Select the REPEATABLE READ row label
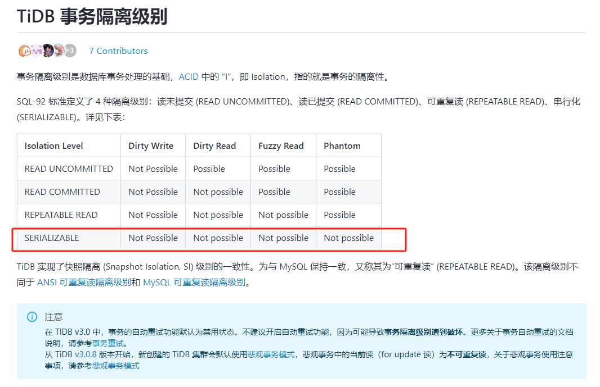 [61, 215]
